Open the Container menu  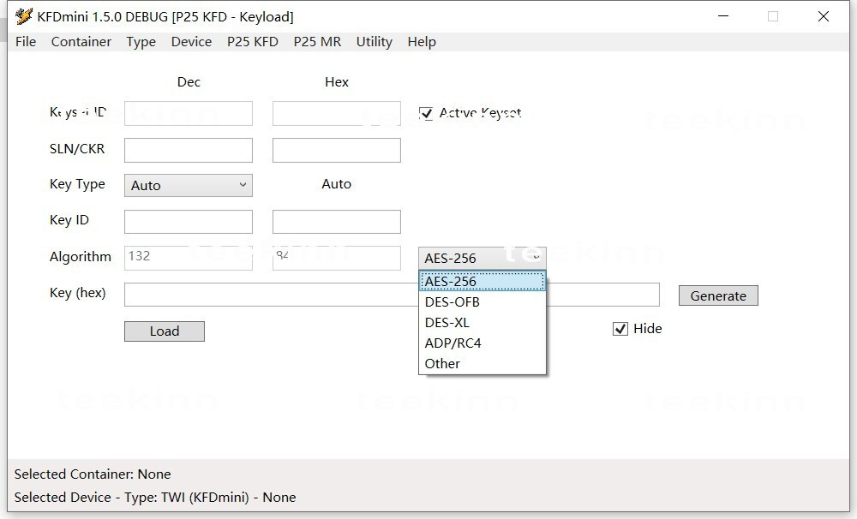[81, 41]
